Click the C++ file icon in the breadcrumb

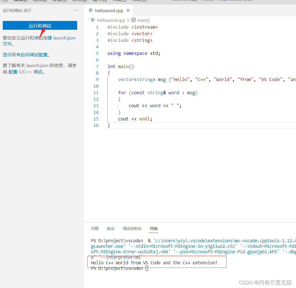(93, 20)
